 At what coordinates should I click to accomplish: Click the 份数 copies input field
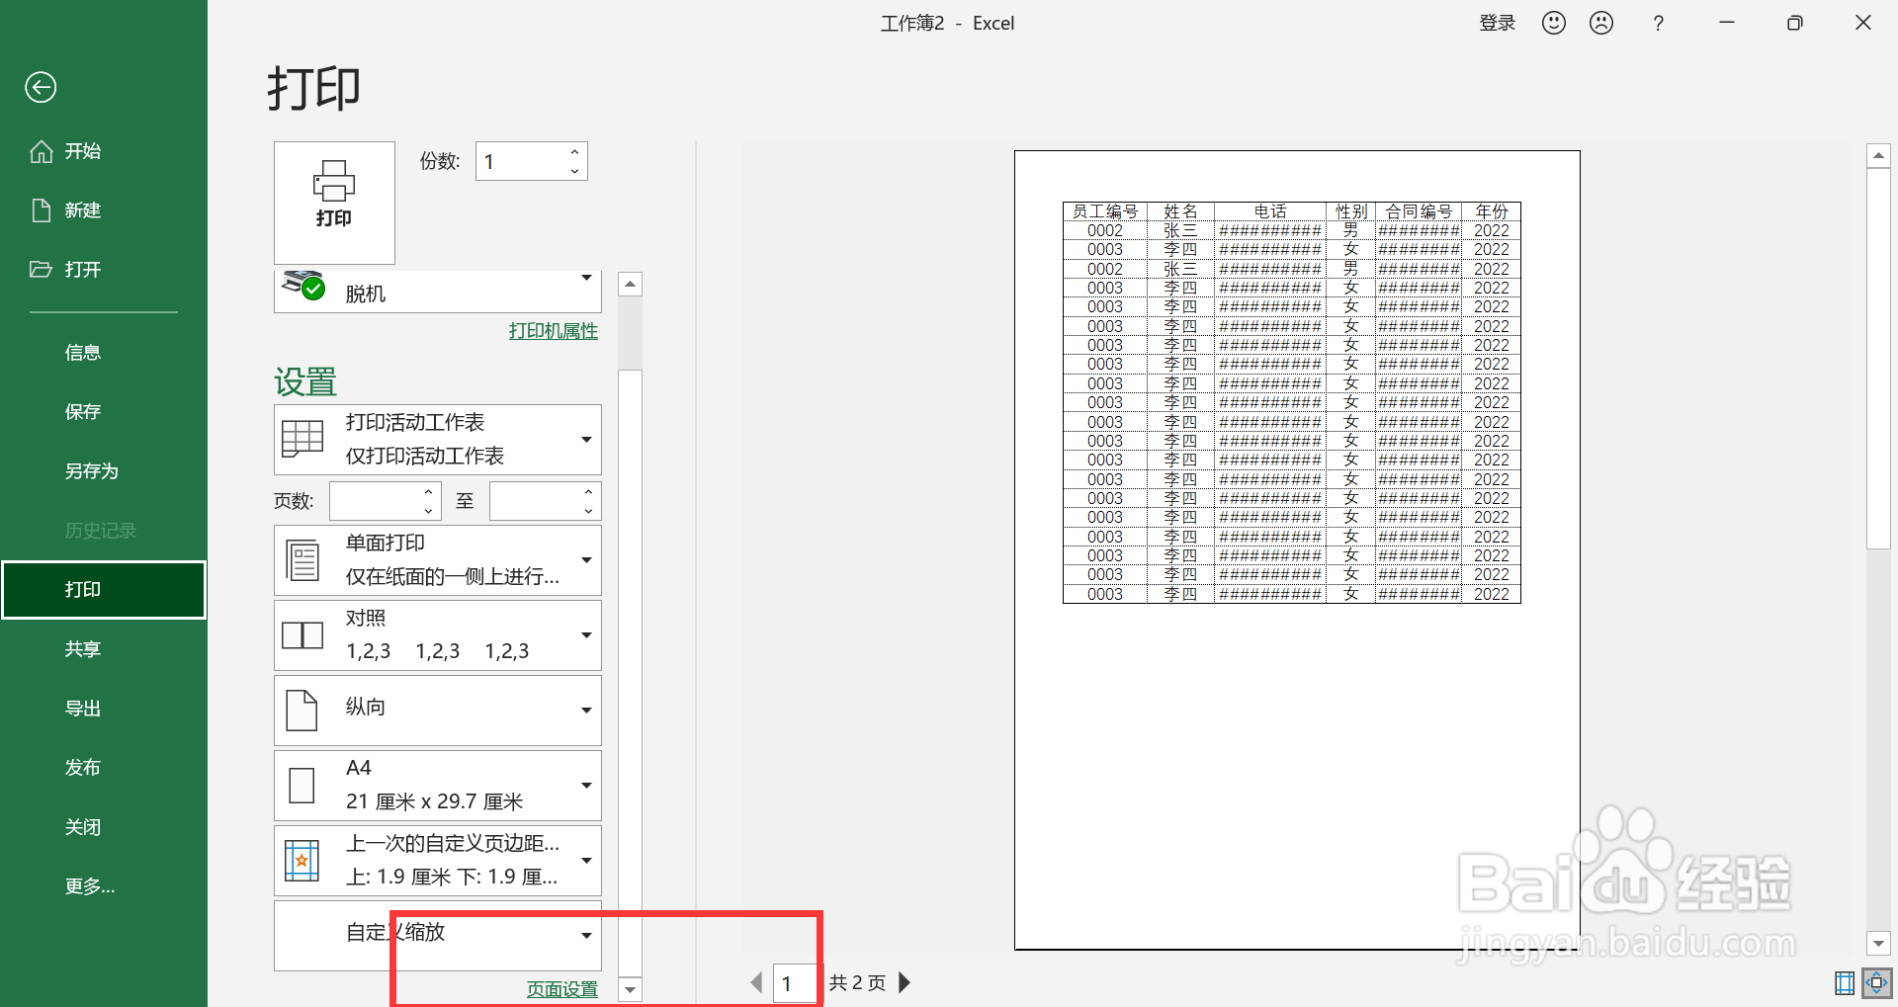pyautogui.click(x=519, y=161)
